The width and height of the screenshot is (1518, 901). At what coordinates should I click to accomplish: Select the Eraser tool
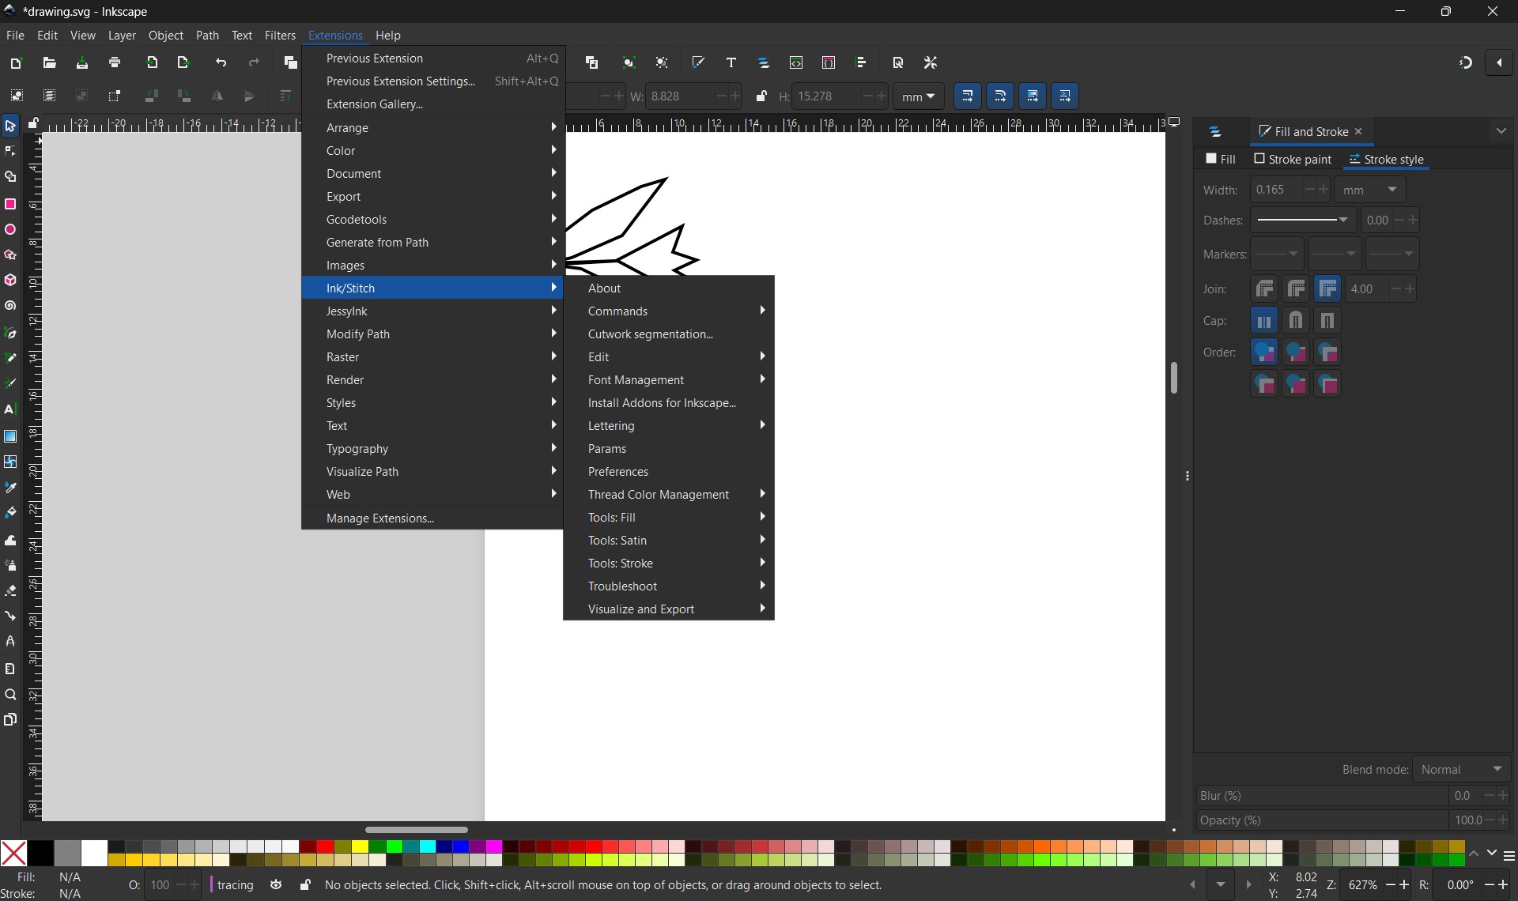click(x=10, y=590)
